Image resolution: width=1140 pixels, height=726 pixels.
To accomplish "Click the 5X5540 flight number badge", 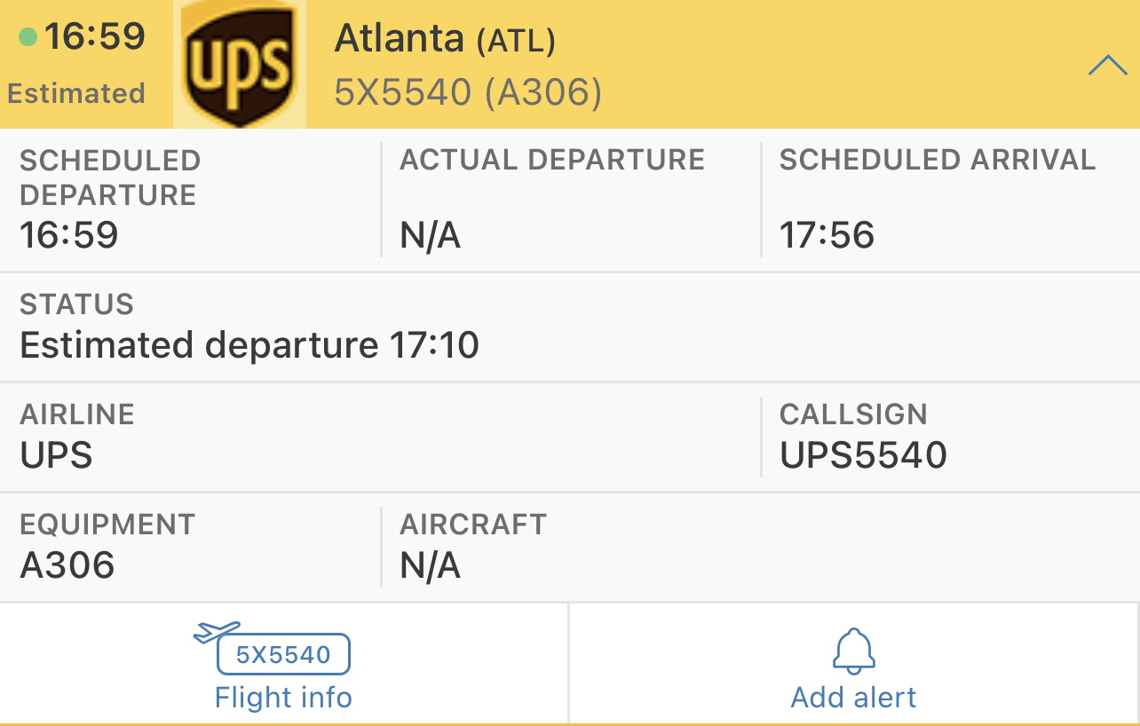I will tap(284, 655).
